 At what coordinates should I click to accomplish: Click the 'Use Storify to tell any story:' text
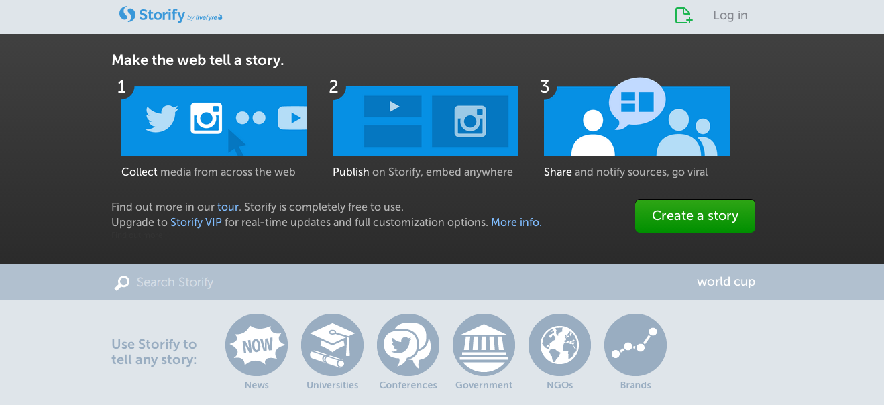pyautogui.click(x=154, y=352)
